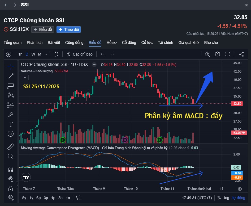This screenshot has width=251, height=206.
Task: Open time axis settings icon
Action: point(240,189)
